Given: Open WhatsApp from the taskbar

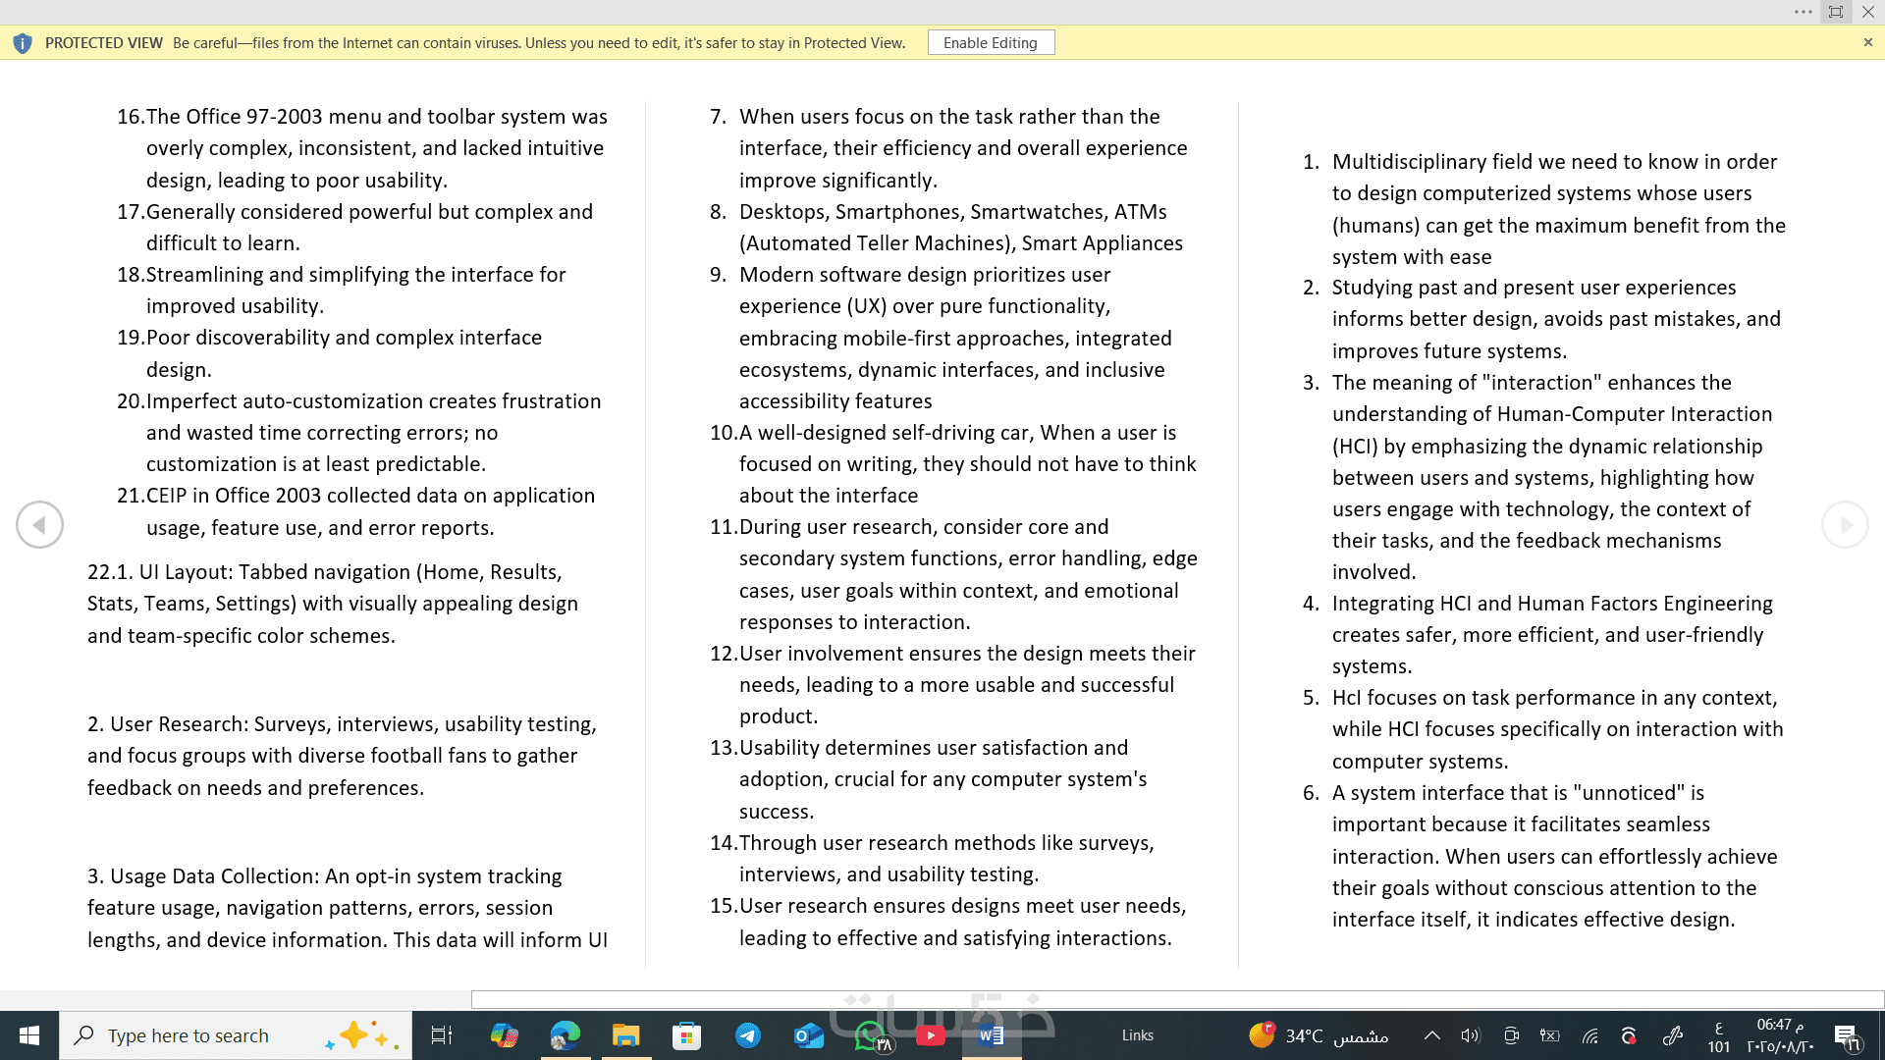Looking at the screenshot, I should click(870, 1035).
